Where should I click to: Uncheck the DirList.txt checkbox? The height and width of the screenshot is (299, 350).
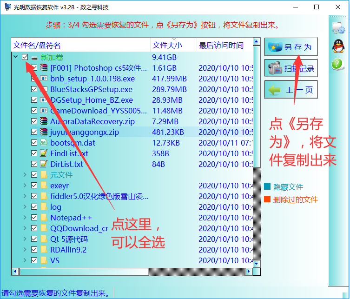(x=34, y=164)
